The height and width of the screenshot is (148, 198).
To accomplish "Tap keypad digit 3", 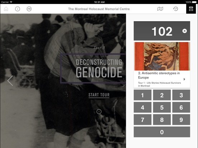I will click(181, 95).
